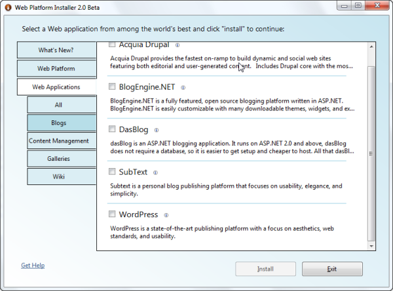
Task: Select the Web Applications tab
Action: (56, 87)
